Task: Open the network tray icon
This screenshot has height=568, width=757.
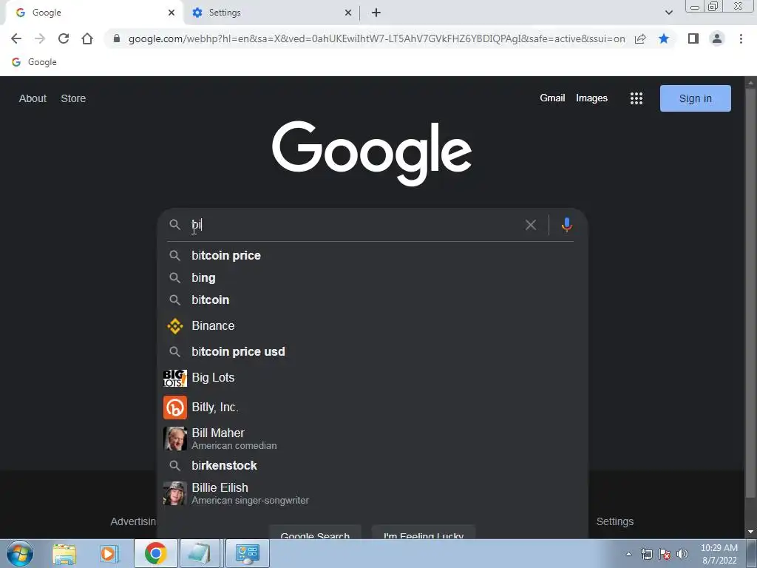Action: point(646,554)
